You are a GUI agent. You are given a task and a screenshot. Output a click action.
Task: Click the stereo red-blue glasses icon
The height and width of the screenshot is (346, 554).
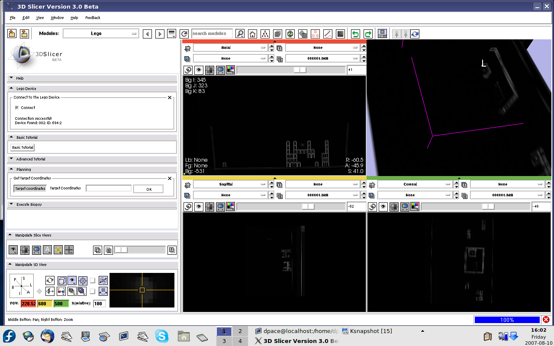(x=61, y=291)
